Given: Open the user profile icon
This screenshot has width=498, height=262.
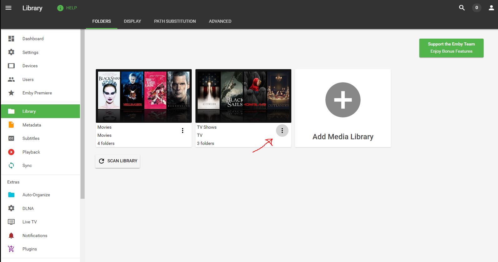Looking at the screenshot, I should pyautogui.click(x=491, y=8).
